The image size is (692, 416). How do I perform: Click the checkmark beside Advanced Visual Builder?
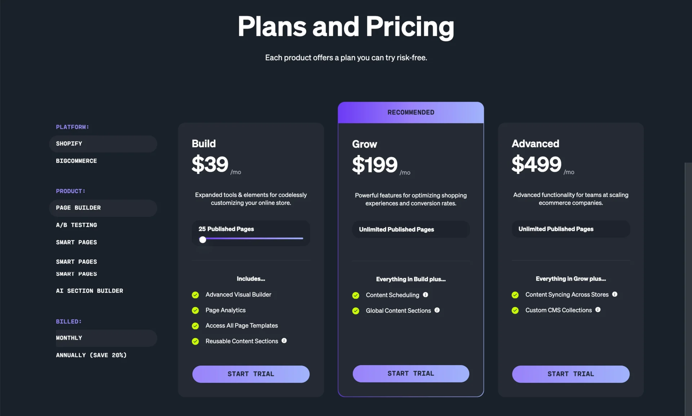[x=195, y=295]
